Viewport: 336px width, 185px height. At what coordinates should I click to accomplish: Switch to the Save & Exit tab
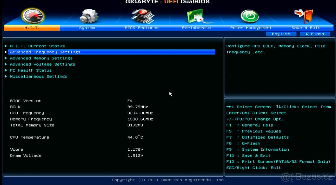(x=305, y=28)
